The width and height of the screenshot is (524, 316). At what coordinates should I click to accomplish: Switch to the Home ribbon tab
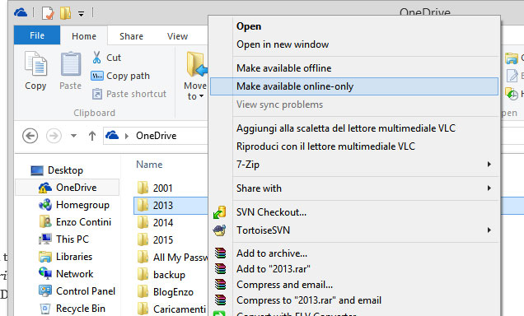click(84, 36)
